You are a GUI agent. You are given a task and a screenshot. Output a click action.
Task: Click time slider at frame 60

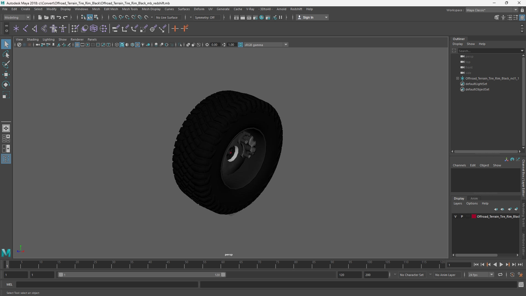coord(223,265)
